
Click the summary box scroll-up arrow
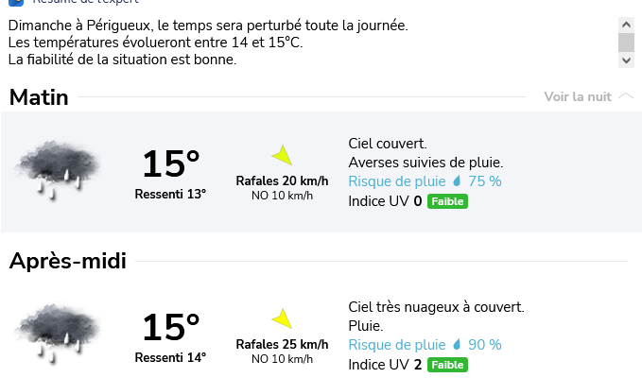pyautogui.click(x=626, y=23)
